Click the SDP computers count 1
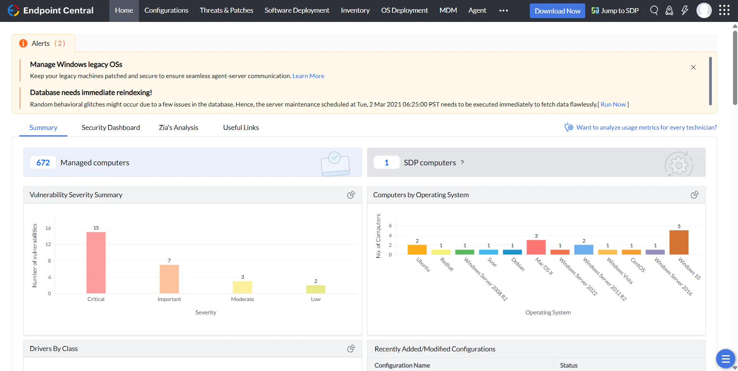Screen dimensions: 738x371 tap(387, 163)
